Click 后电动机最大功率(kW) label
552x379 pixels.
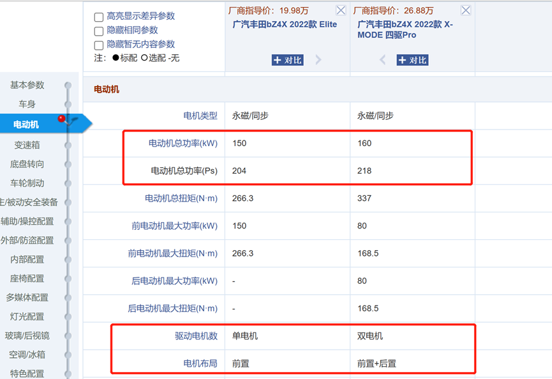click(175, 281)
